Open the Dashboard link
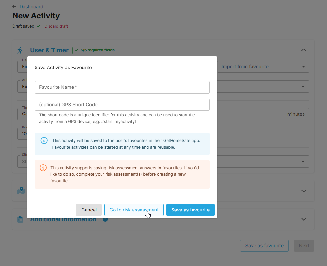The width and height of the screenshot is (327, 266). 31,6
